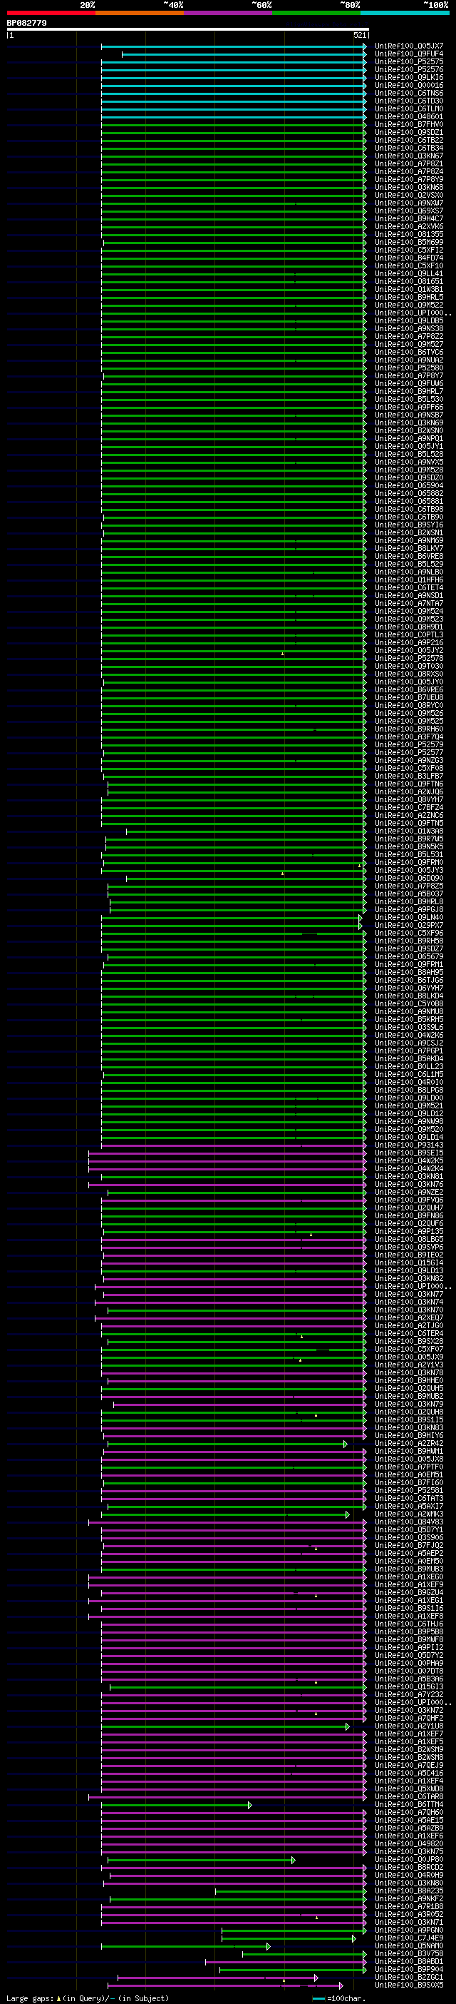Viewport: 456px width, 2004px height.
Task: Select hit label UniRef100_P52576
Action: pyautogui.click(x=410, y=70)
